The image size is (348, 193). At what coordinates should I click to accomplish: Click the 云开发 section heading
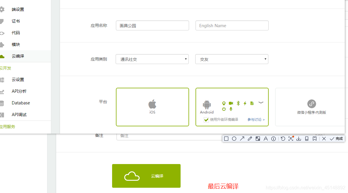5,68
